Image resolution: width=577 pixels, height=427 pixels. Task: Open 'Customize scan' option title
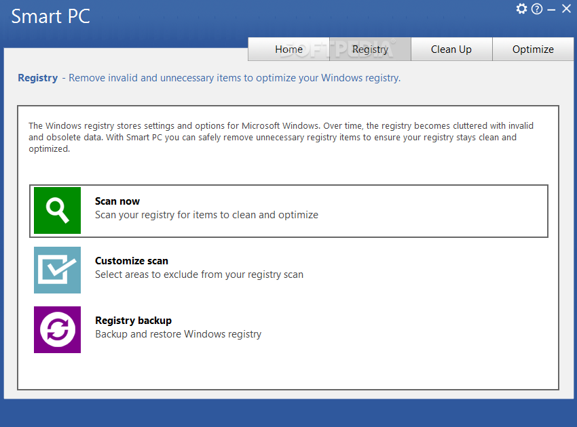(132, 261)
